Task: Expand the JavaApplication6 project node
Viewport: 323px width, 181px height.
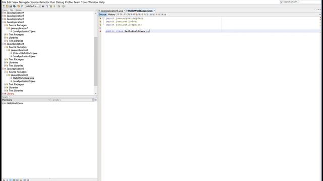Action: [x=3, y=19]
